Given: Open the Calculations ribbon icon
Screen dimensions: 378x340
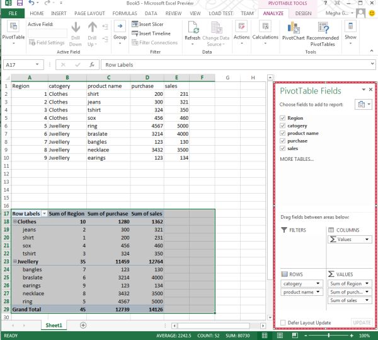Looking at the screenshot, I should pyautogui.click(x=265, y=26).
